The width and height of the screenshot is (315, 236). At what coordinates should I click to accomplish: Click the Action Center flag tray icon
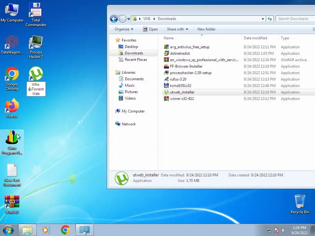pos(277,230)
